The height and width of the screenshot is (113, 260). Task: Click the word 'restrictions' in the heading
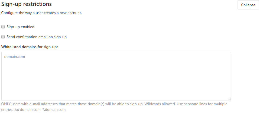click(x=37, y=4)
